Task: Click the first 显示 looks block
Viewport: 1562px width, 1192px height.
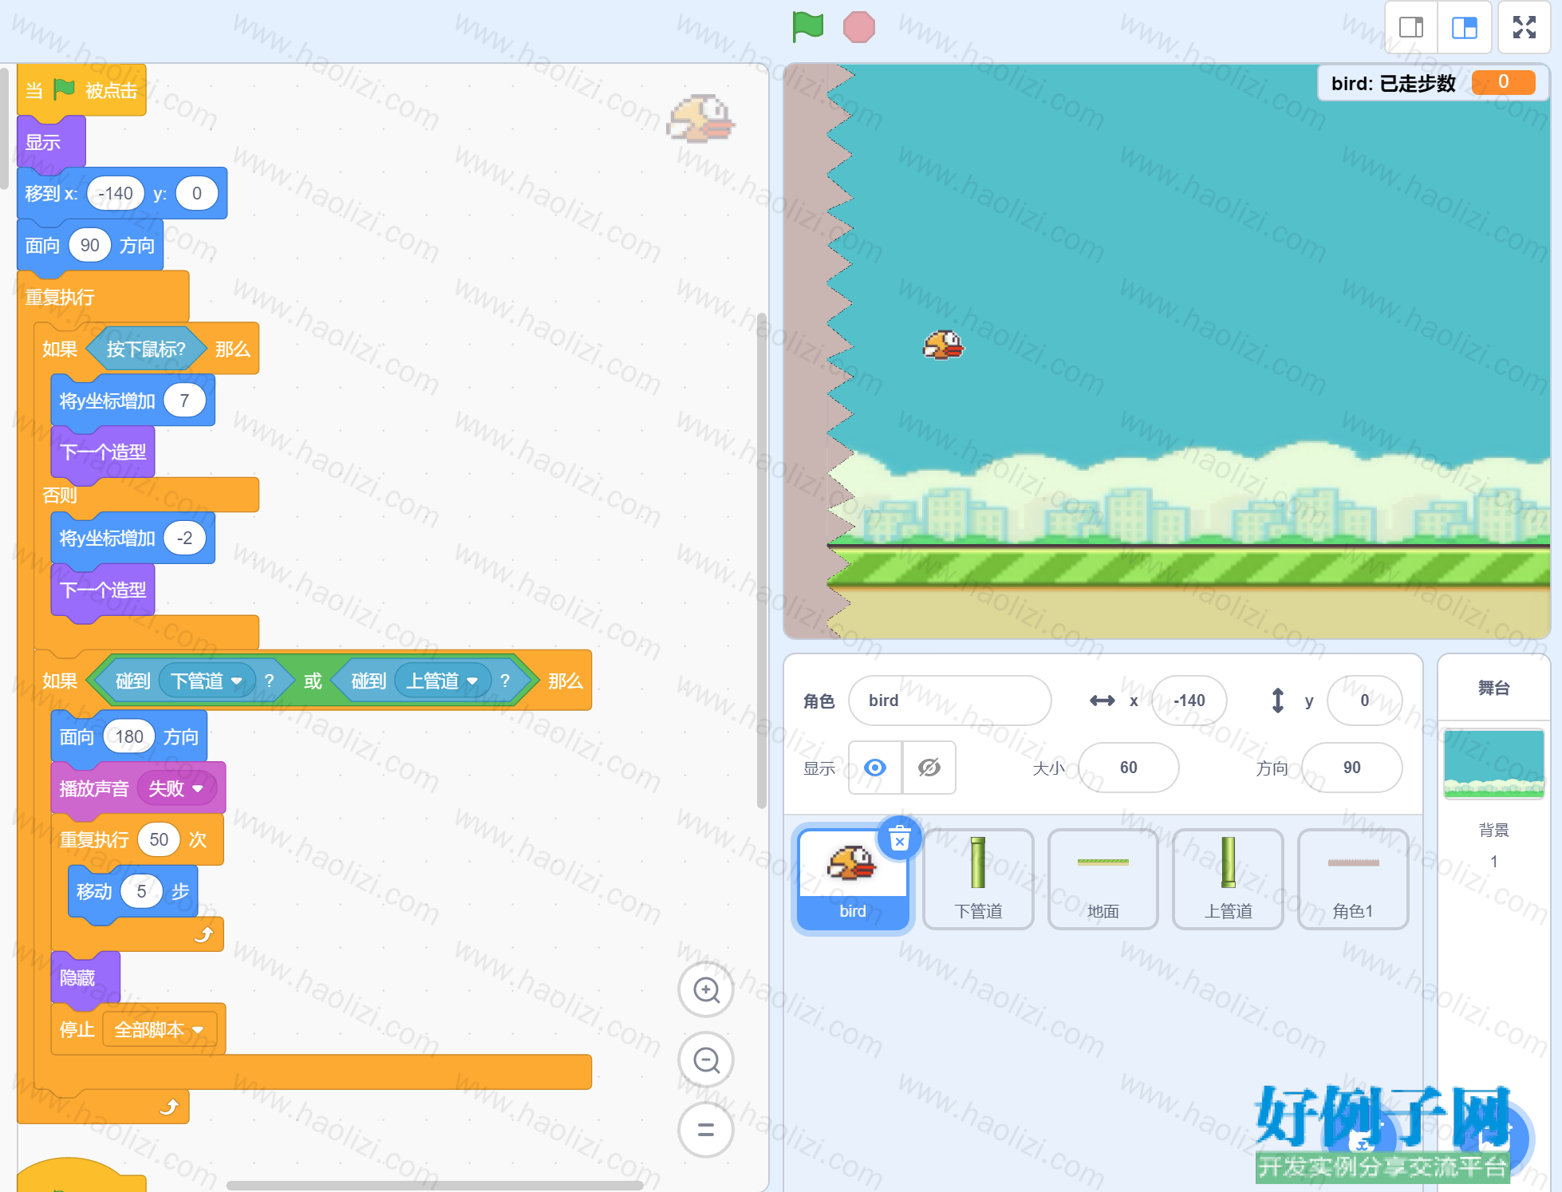Action: tap(51, 142)
